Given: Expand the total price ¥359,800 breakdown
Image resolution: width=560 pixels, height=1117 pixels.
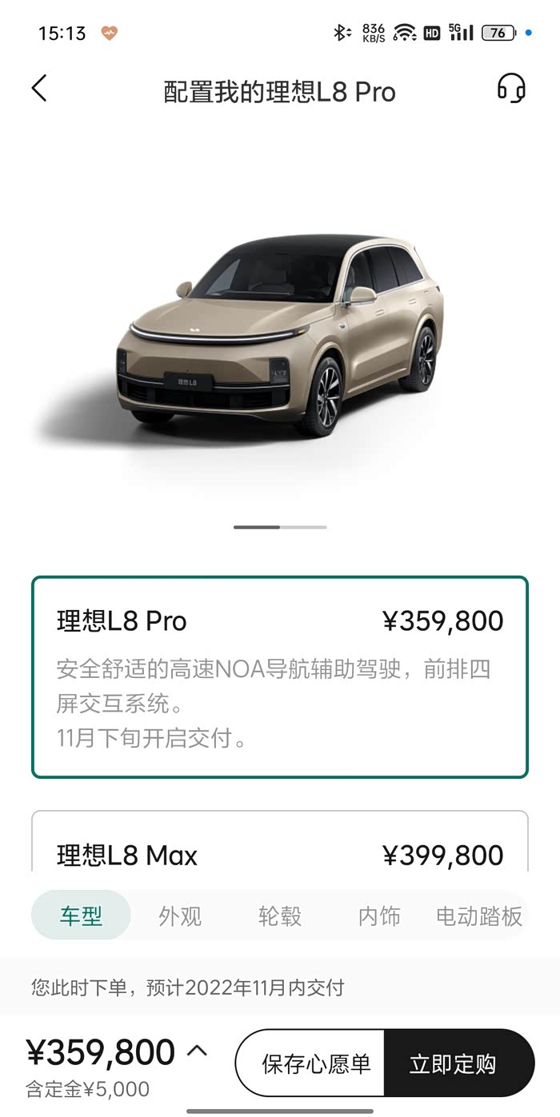Looking at the screenshot, I should click(100, 1052).
